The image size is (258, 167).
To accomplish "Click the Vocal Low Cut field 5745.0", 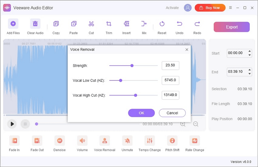I will (170, 80).
